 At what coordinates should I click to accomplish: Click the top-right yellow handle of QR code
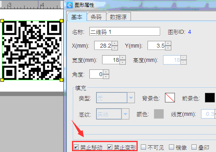(62, 21)
